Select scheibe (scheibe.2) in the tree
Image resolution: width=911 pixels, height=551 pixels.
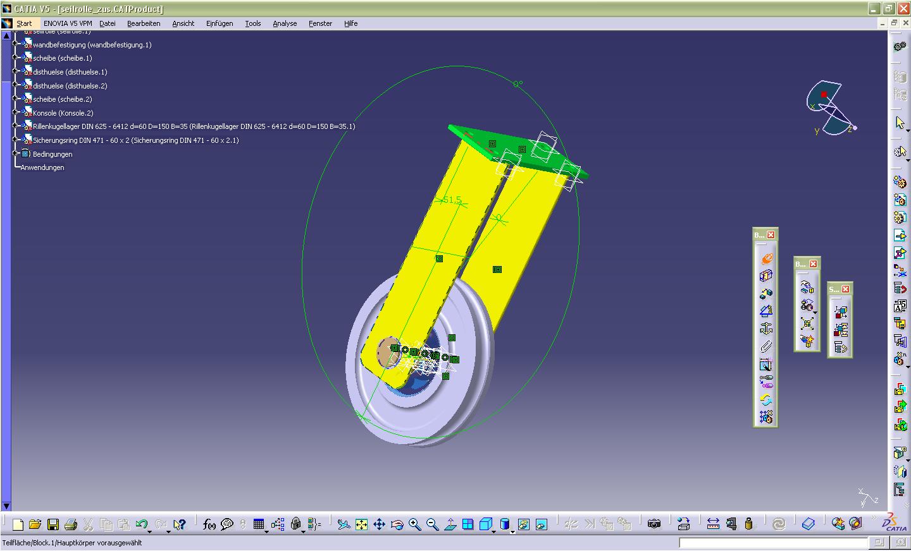coord(63,99)
